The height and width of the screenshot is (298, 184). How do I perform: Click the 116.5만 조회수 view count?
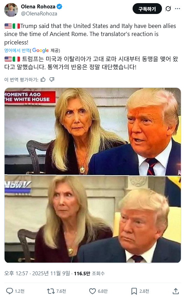click(89, 273)
